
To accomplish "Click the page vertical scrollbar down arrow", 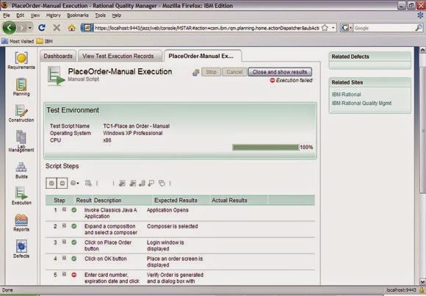I will [422, 281].
